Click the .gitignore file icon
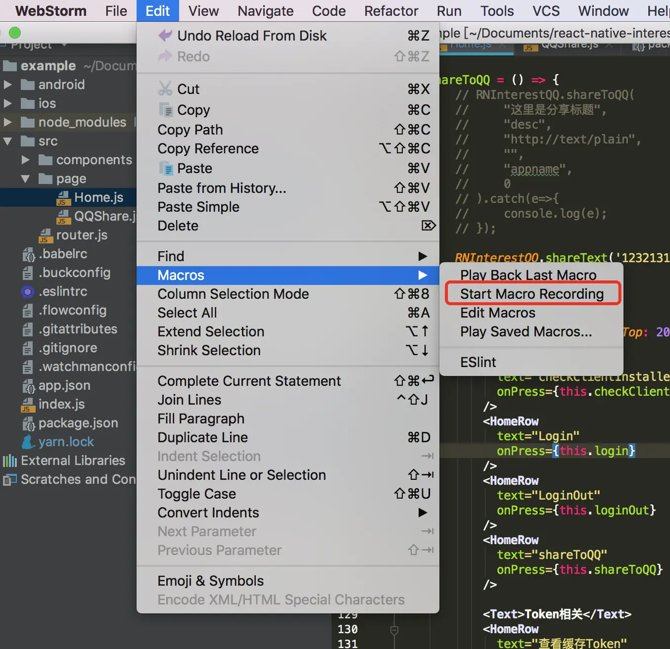Viewport: 670px width, 649px height. [28, 348]
